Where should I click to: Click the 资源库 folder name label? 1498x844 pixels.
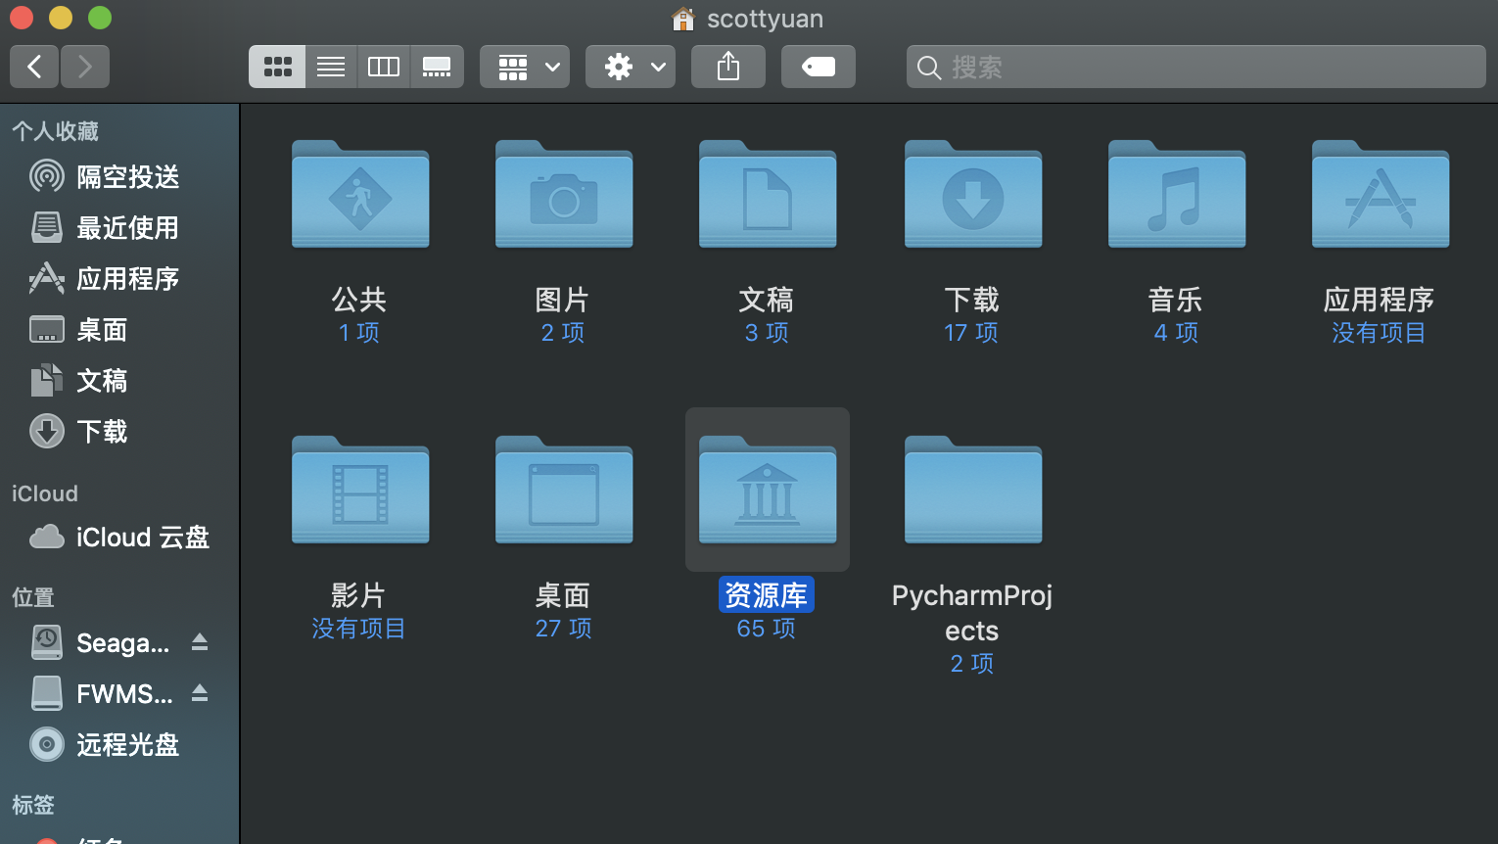coord(767,594)
